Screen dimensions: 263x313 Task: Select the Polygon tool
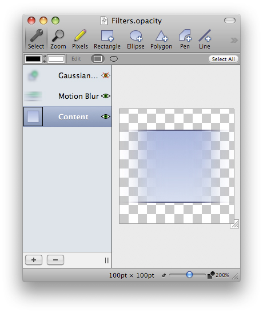(161, 39)
